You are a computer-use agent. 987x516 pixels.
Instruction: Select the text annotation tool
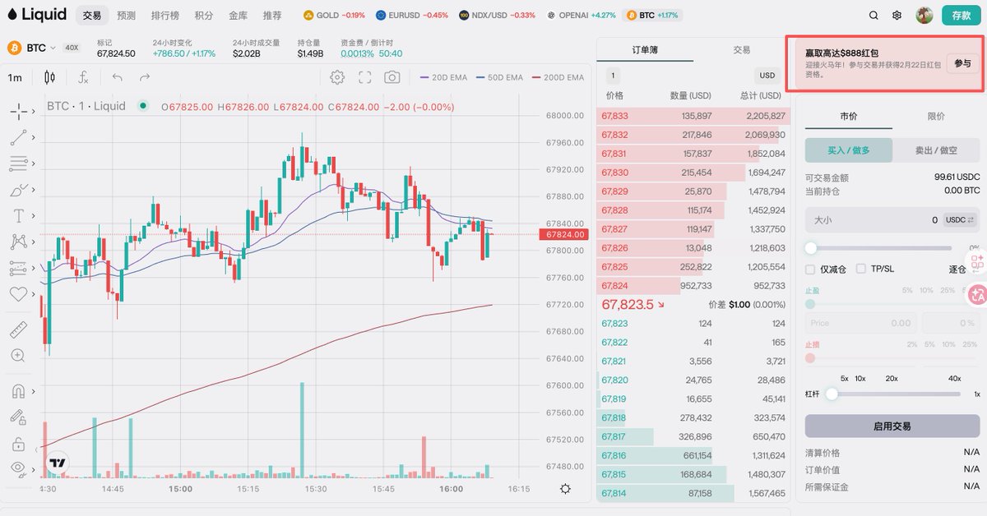(x=18, y=215)
